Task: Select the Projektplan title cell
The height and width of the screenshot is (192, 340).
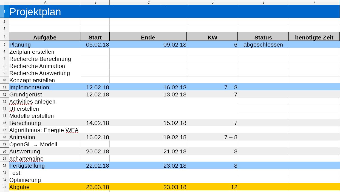Action: click(x=35, y=12)
